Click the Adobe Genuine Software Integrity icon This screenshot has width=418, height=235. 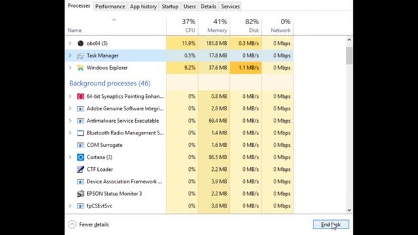tap(80, 109)
